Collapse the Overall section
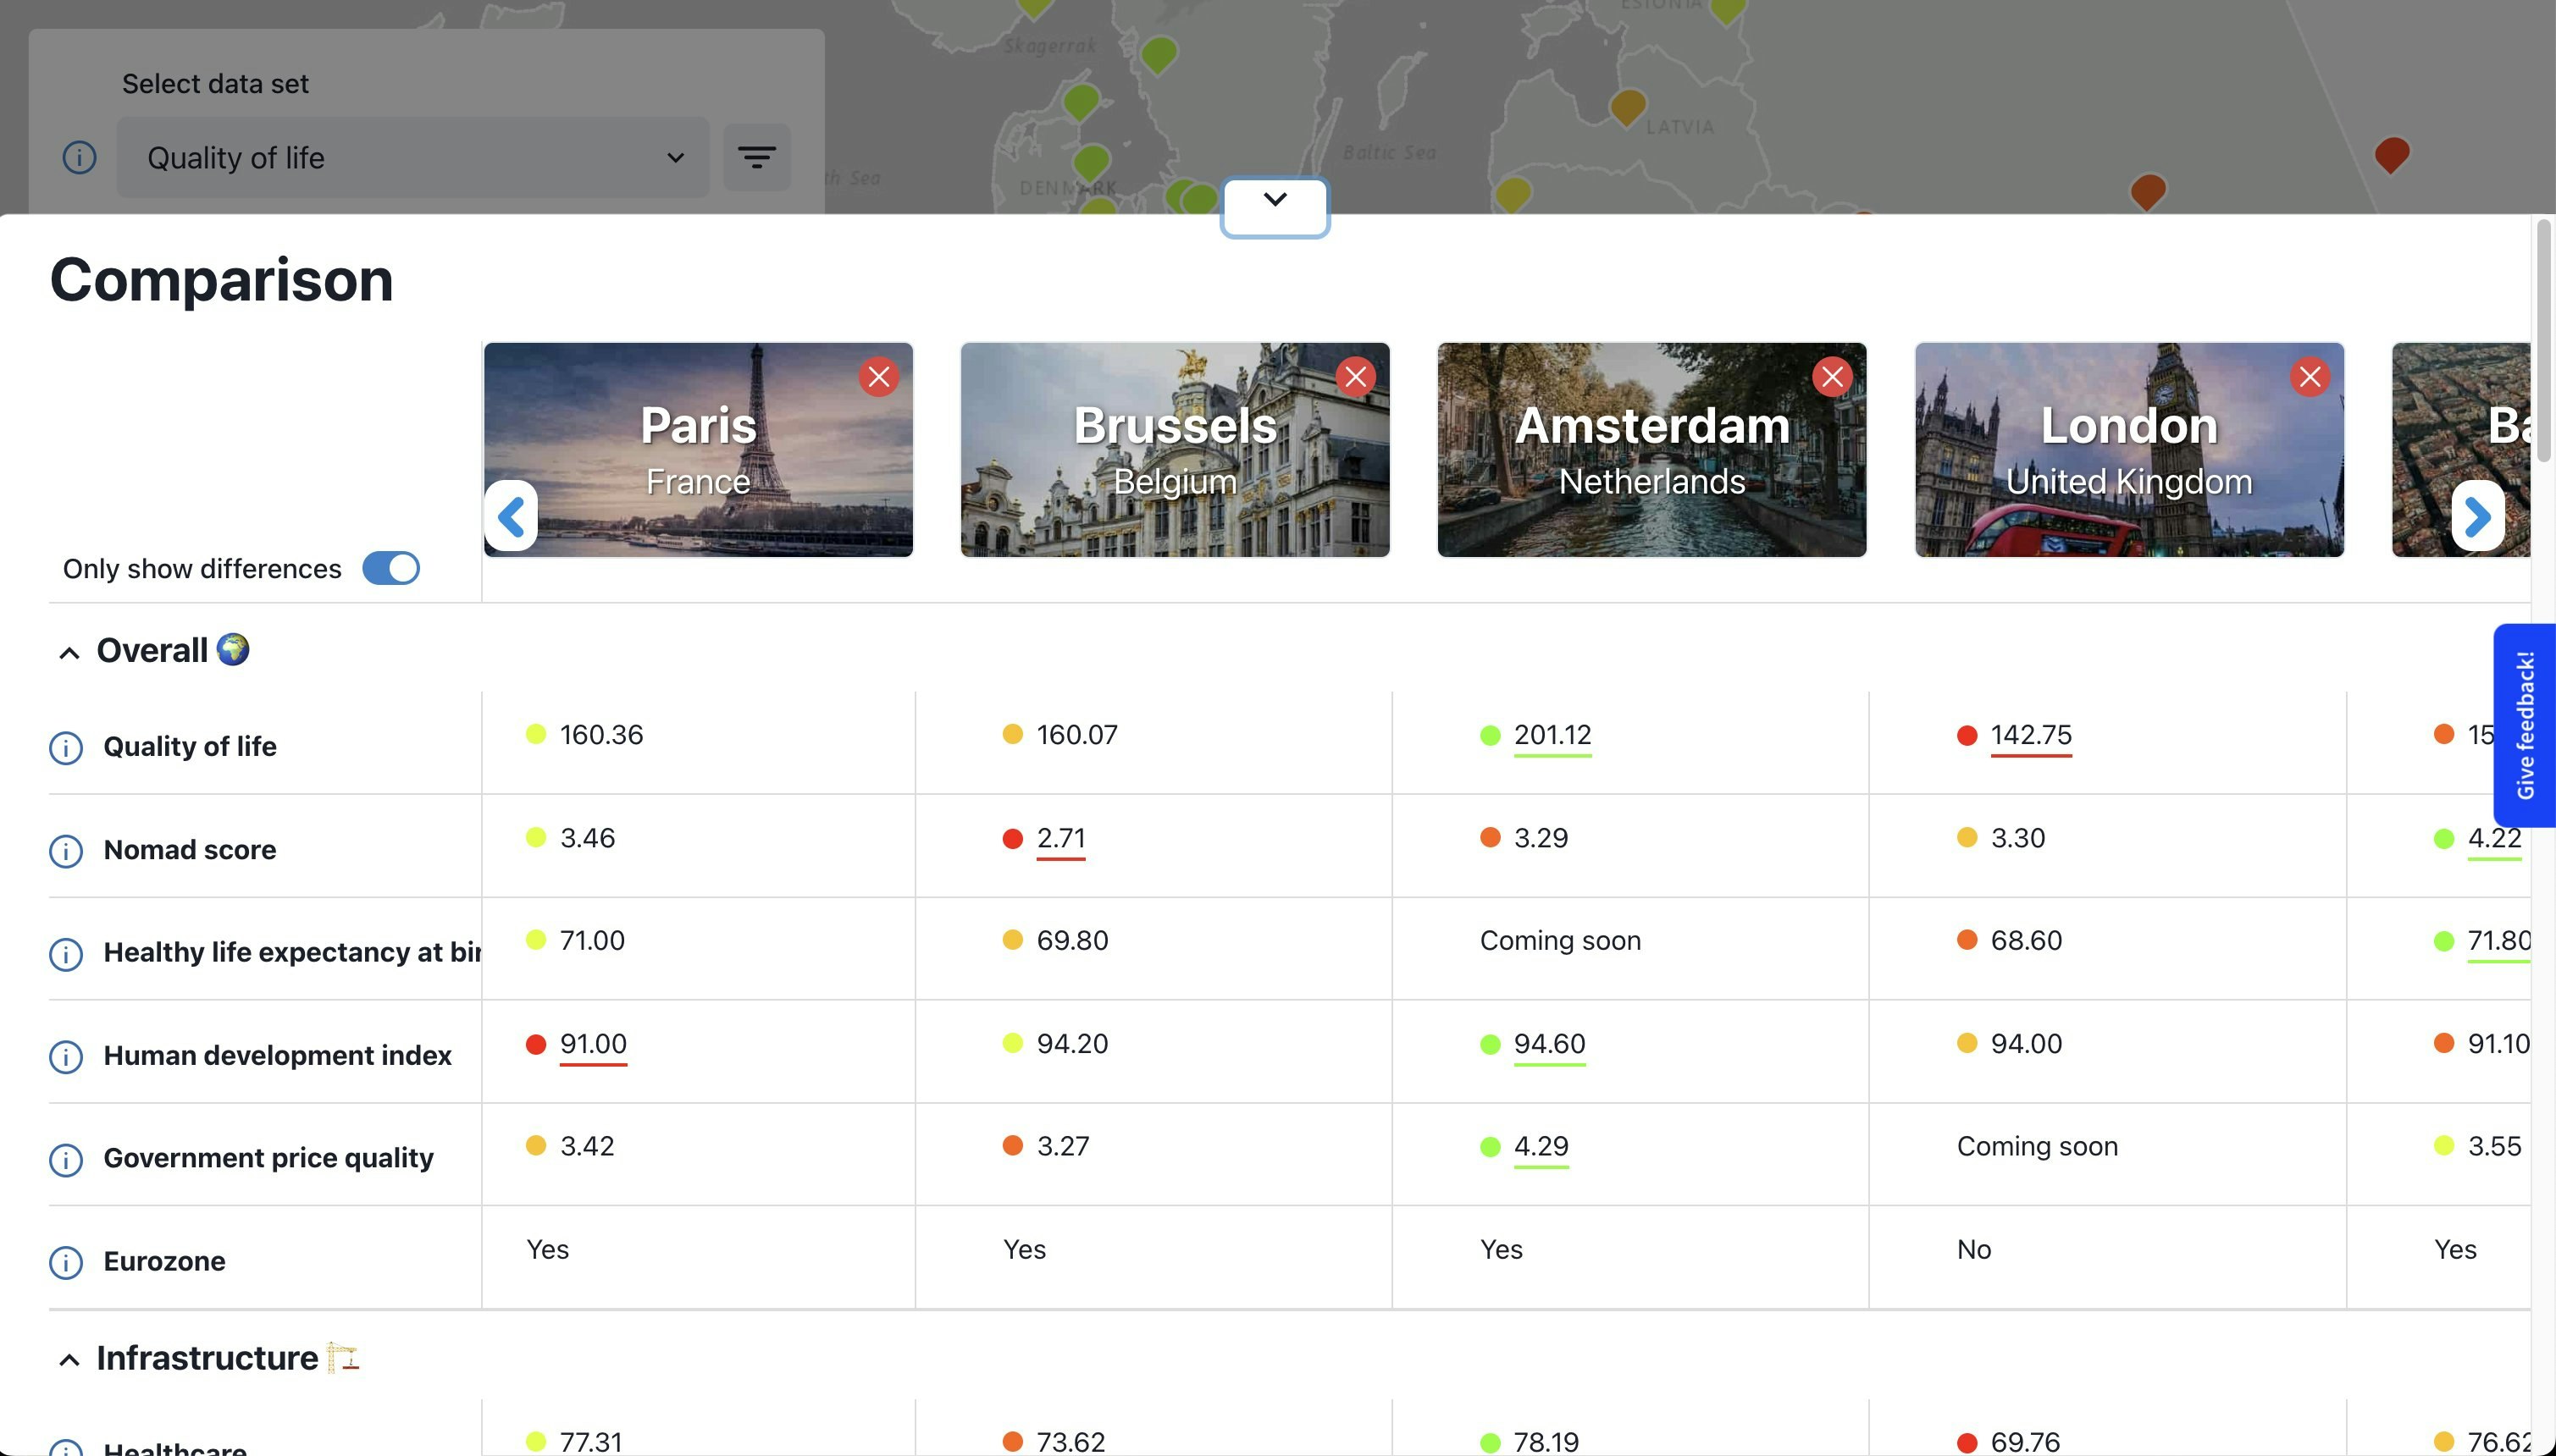The width and height of the screenshot is (2556, 1456). (x=69, y=653)
